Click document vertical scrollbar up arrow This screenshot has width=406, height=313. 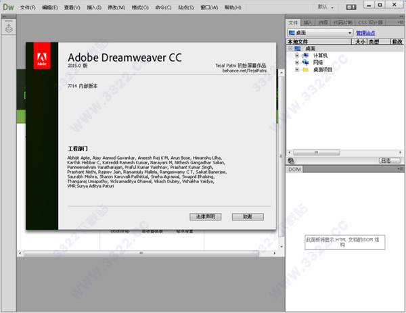[x=281, y=73]
